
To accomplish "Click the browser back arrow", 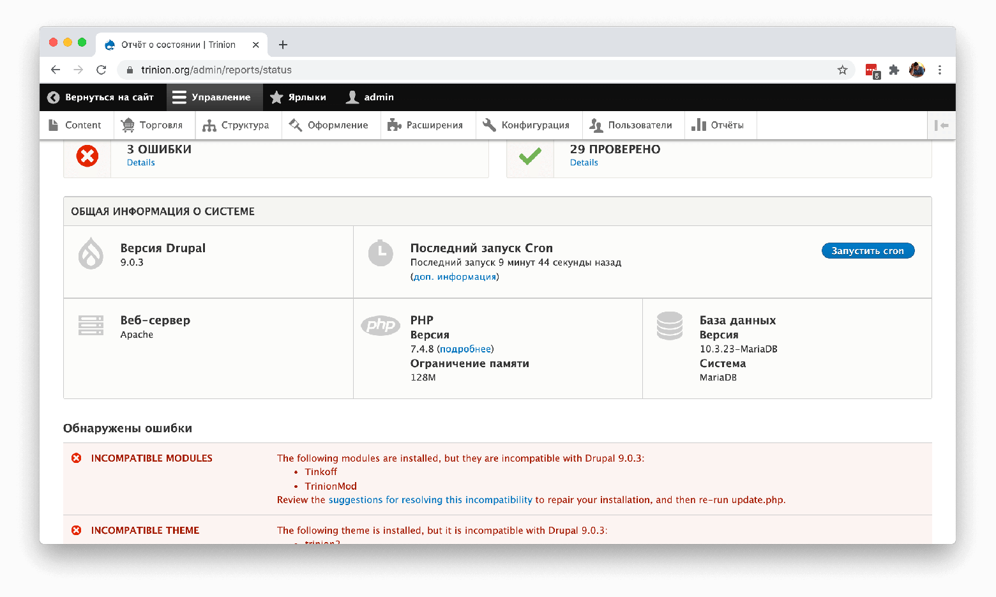I will 56,70.
